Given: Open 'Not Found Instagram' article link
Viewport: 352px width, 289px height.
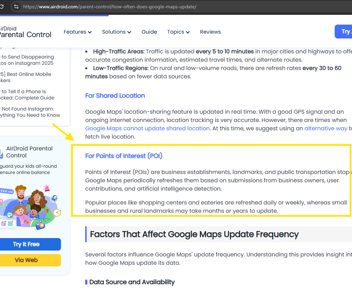Looking at the screenshot, I should click(30, 112).
